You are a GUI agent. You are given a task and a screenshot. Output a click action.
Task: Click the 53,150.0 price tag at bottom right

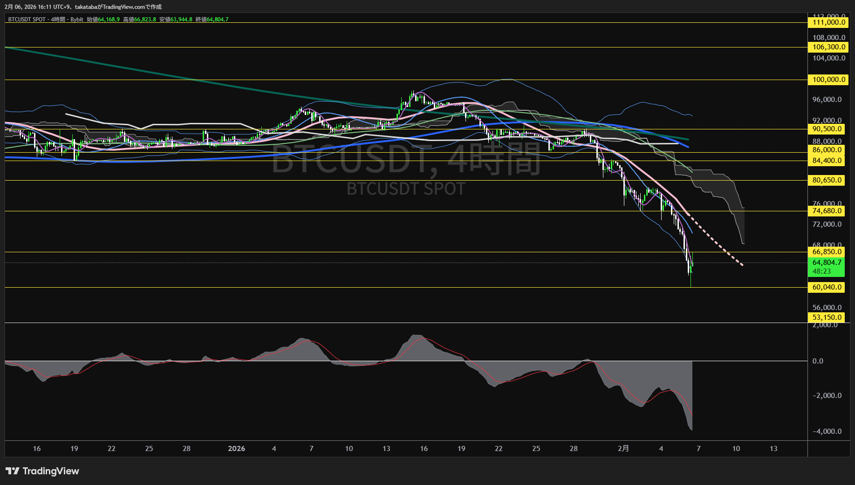tap(826, 317)
